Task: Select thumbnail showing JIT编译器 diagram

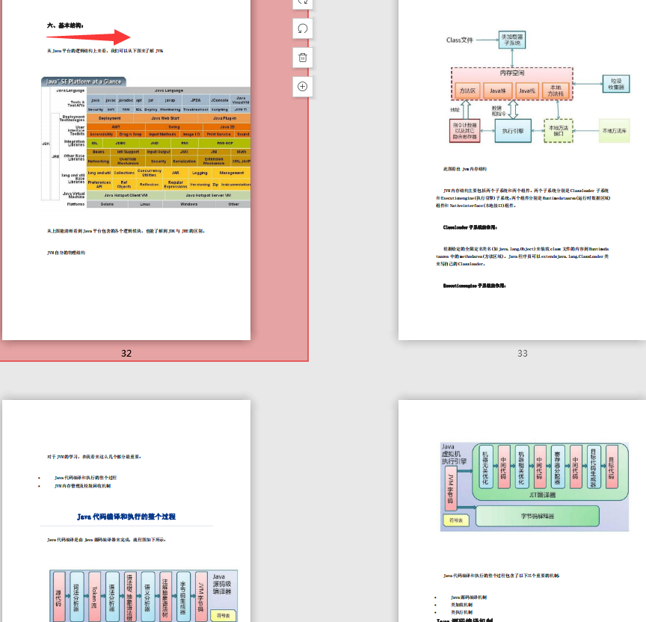Action: pyautogui.click(x=522, y=511)
